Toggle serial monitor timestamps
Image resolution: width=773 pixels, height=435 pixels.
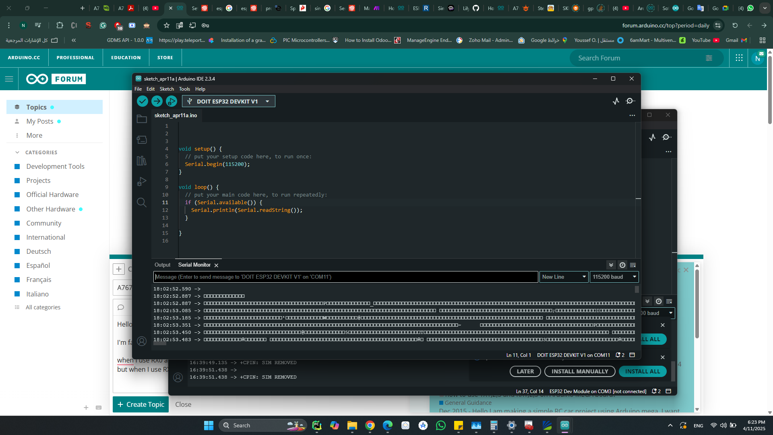[x=622, y=265]
